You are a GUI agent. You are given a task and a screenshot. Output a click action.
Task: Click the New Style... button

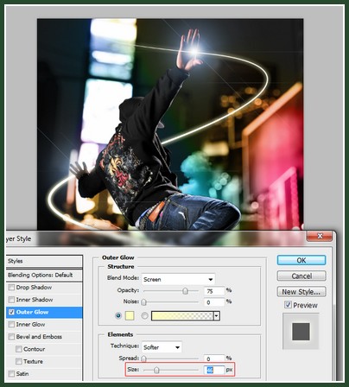[301, 292]
